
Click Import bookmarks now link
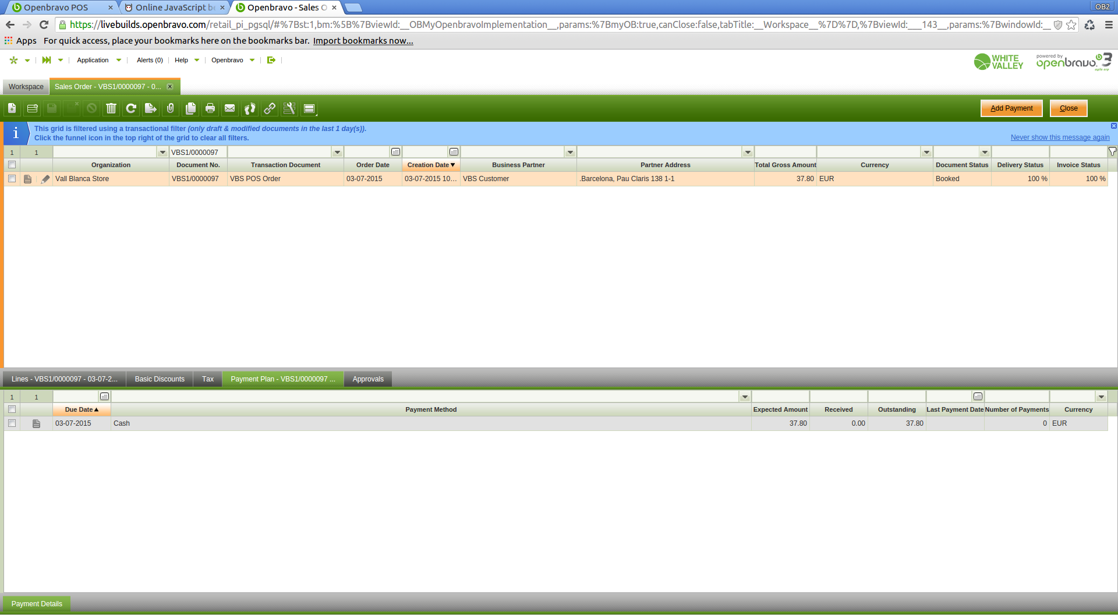coord(363,41)
